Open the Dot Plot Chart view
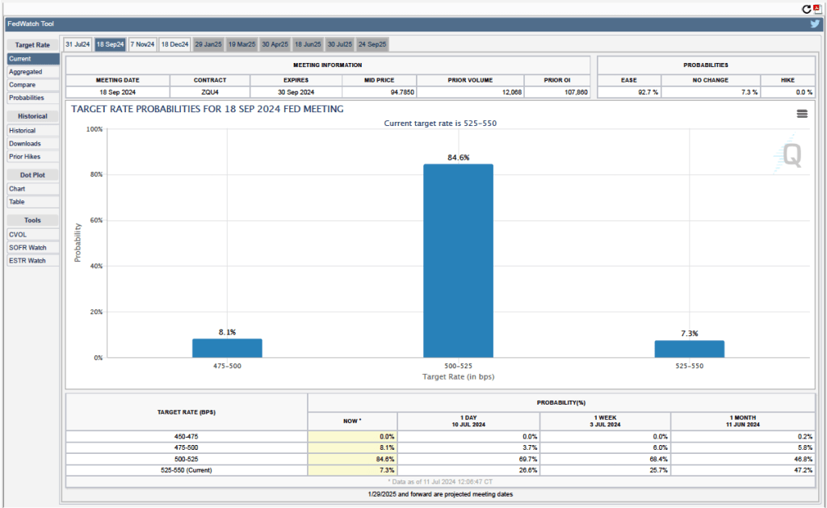Image resolution: width=827 pixels, height=508 pixels. point(18,188)
